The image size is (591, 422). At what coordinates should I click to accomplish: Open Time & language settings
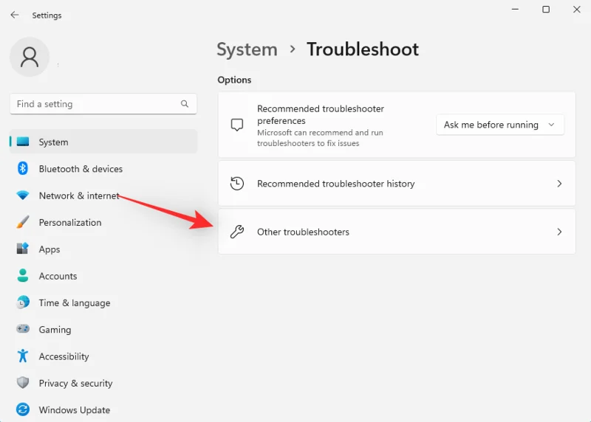pyautogui.click(x=74, y=302)
